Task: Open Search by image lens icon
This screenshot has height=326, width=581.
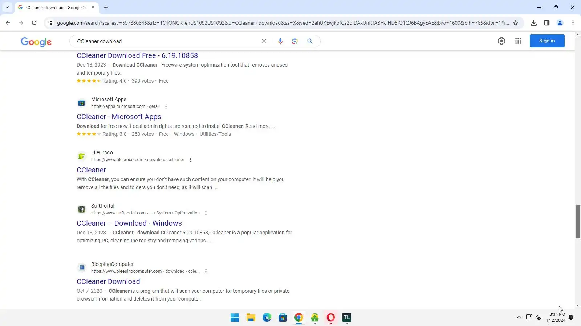Action: tap(295, 41)
